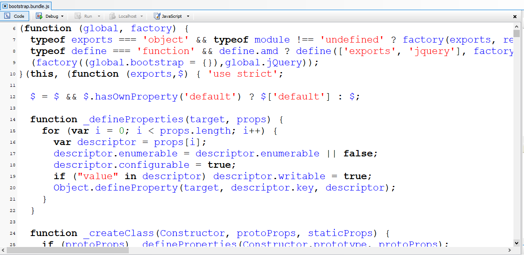This screenshot has height=255, width=524.
Task: Close the editor pane with the X button
Action: point(515,16)
